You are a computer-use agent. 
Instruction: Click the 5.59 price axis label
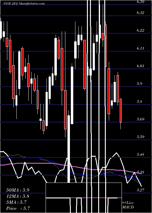[x=140, y=137]
